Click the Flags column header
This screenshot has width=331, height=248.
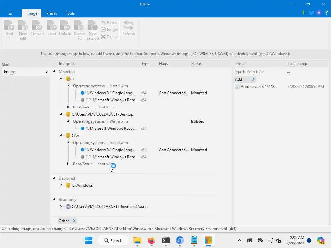[163, 64]
